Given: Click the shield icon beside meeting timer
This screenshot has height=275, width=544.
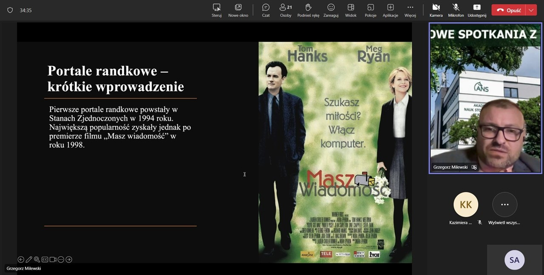Looking at the screenshot, I should click(10, 10).
